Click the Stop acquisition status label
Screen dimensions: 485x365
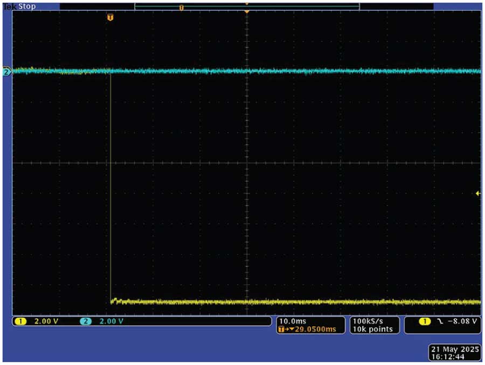pos(27,7)
